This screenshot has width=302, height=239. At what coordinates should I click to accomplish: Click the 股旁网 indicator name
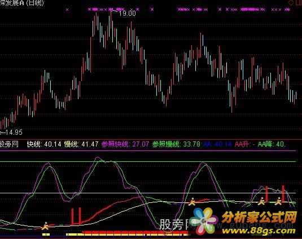(x=9, y=144)
